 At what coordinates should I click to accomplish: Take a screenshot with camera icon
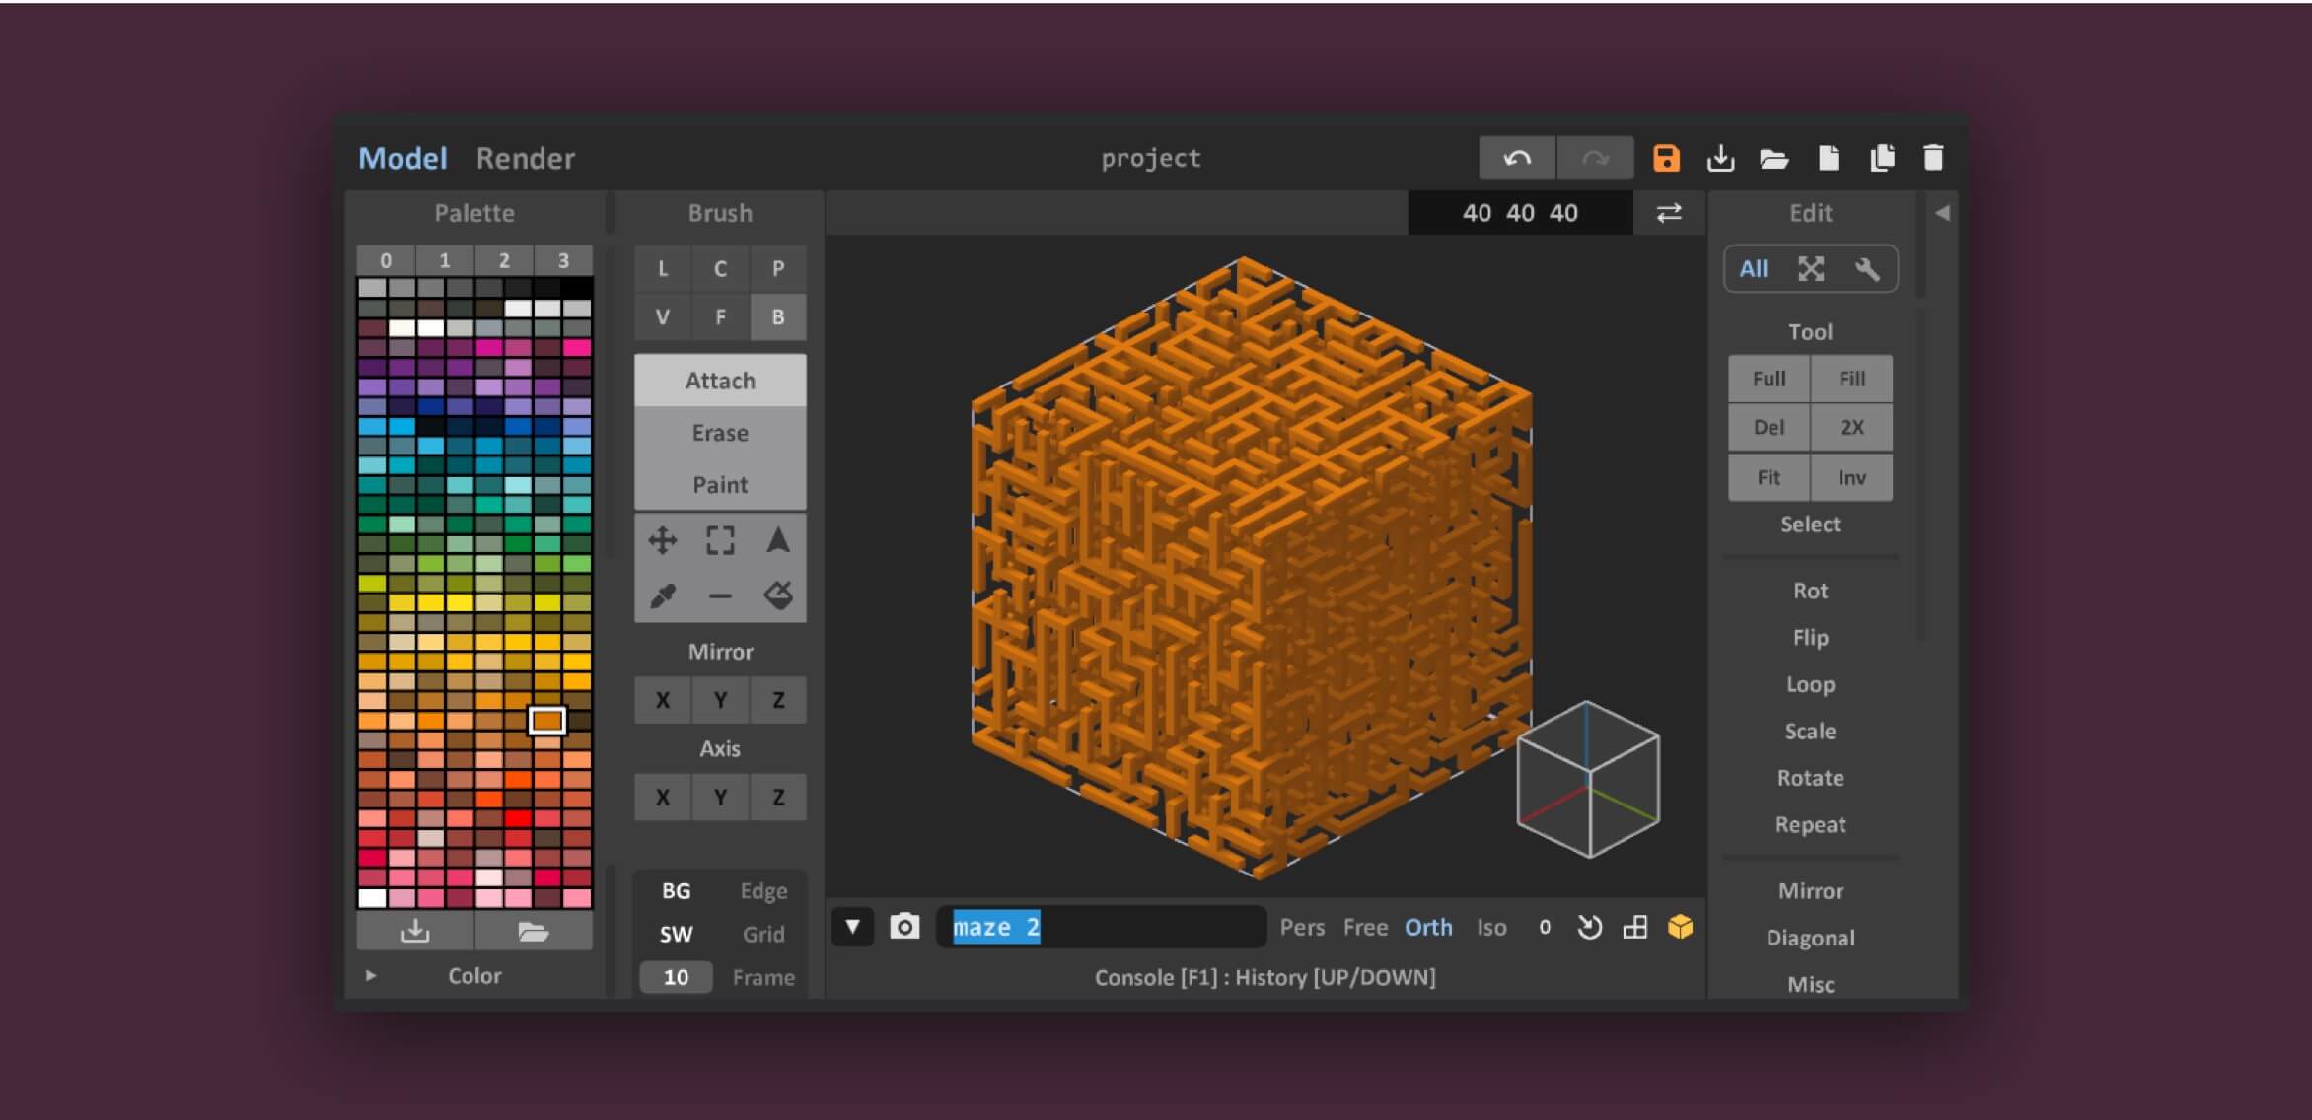(x=904, y=927)
